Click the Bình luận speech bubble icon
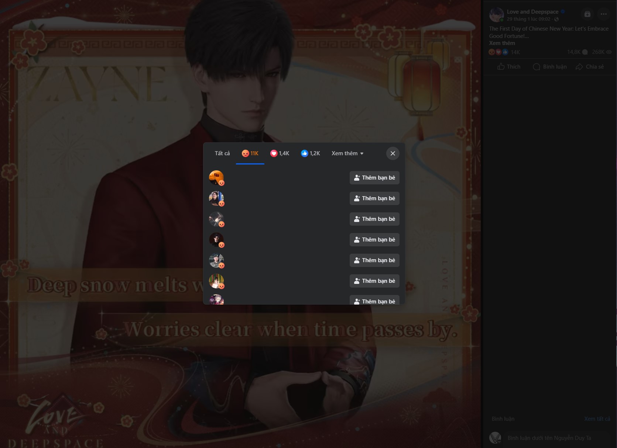The height and width of the screenshot is (448, 617). pyautogui.click(x=537, y=67)
